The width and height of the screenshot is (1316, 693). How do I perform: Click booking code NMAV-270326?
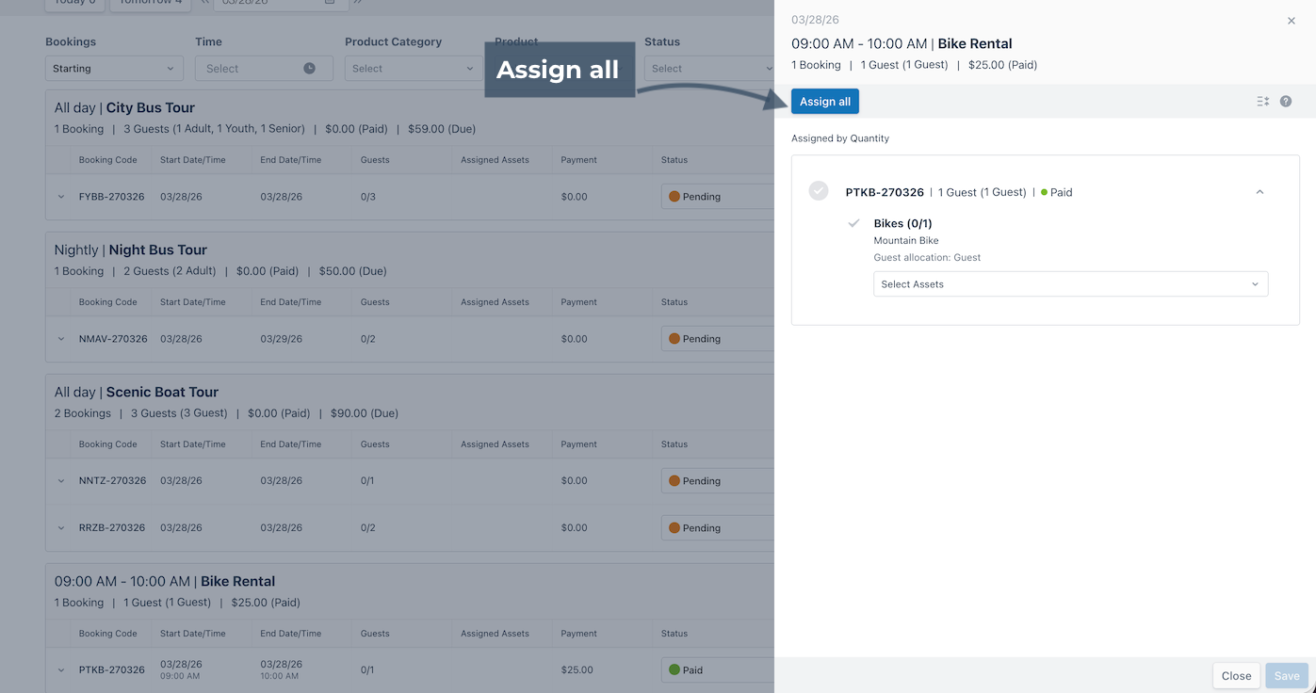point(113,339)
